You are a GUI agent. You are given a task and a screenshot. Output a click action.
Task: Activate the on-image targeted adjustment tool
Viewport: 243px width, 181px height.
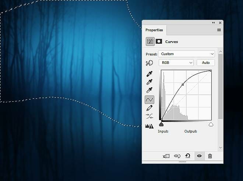click(x=149, y=63)
